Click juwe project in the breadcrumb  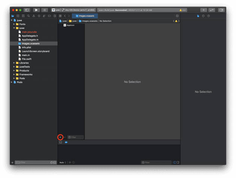tap(63, 21)
